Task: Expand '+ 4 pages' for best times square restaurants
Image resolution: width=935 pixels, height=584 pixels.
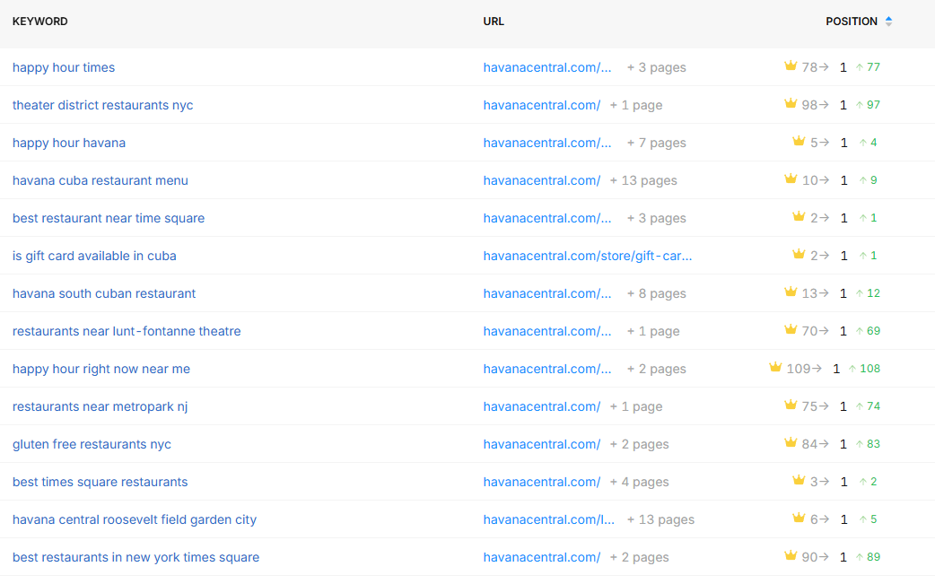Action: [x=639, y=482]
